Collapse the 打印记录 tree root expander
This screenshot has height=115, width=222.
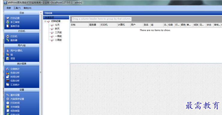coord(45,21)
